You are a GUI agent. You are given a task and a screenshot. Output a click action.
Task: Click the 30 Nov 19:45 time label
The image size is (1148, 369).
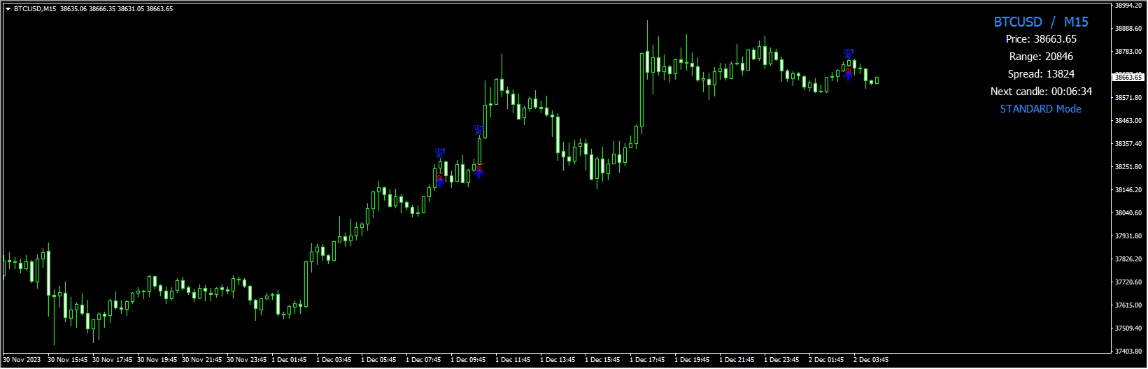click(x=157, y=361)
